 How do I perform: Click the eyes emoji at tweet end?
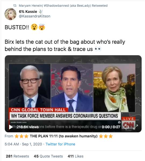point(98,49)
